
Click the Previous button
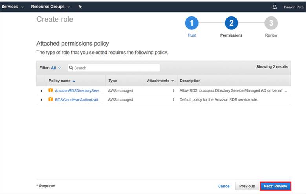click(247, 186)
